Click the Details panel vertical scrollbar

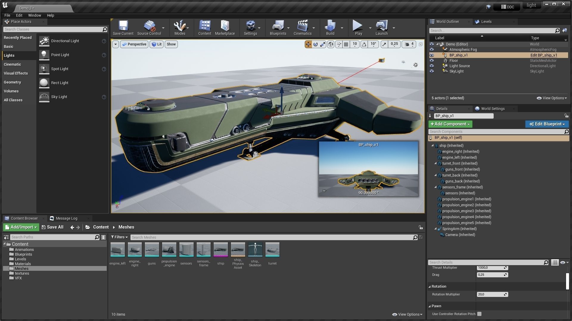(x=567, y=281)
